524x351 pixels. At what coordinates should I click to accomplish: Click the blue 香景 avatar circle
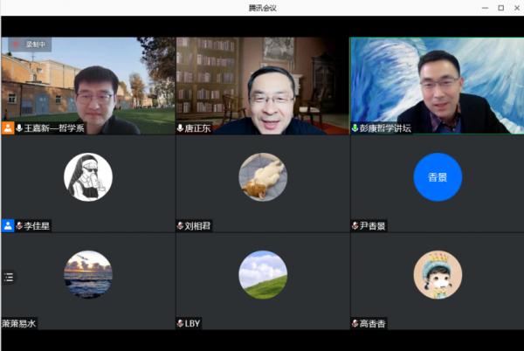point(437,177)
